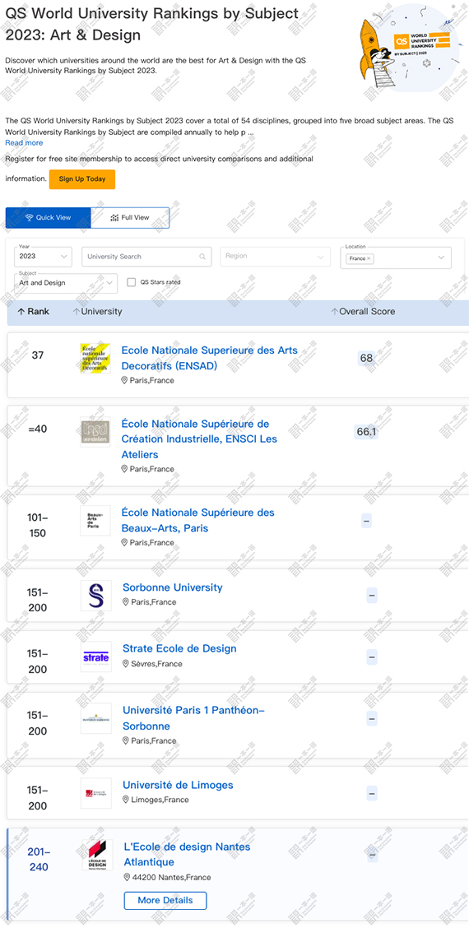This screenshot has height=928, width=469.
Task: Click the sort arrow beside University header
Action: [76, 311]
